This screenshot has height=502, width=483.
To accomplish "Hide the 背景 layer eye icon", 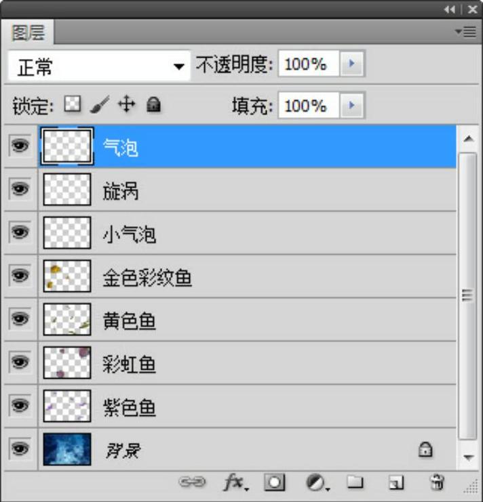I will [20, 448].
